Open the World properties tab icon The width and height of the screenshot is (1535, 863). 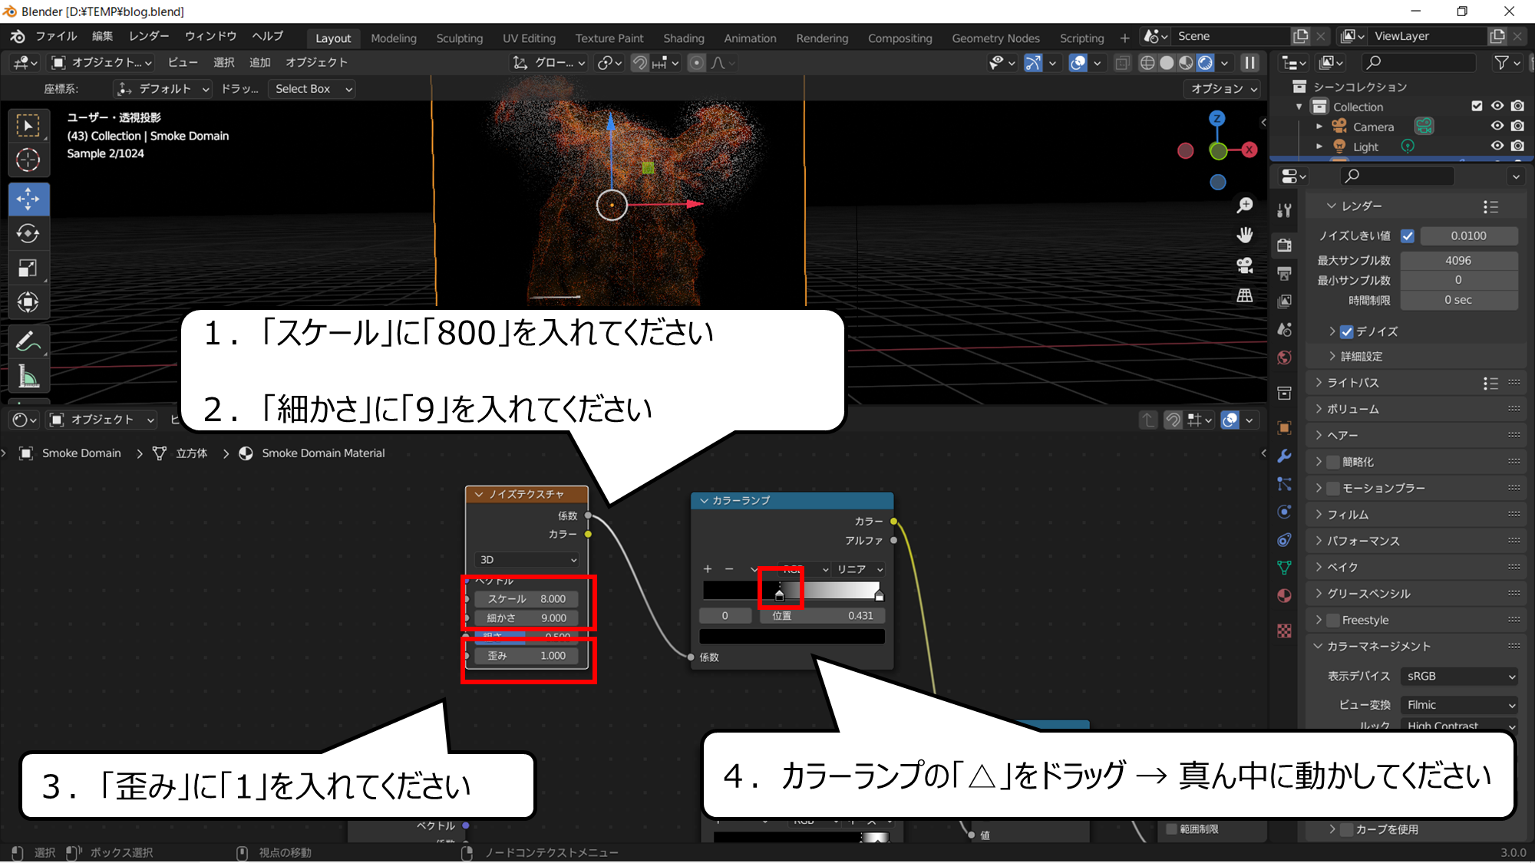[x=1284, y=357]
